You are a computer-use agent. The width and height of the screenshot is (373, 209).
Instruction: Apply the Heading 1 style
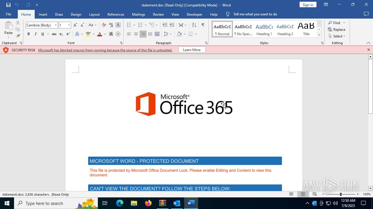(x=264, y=29)
